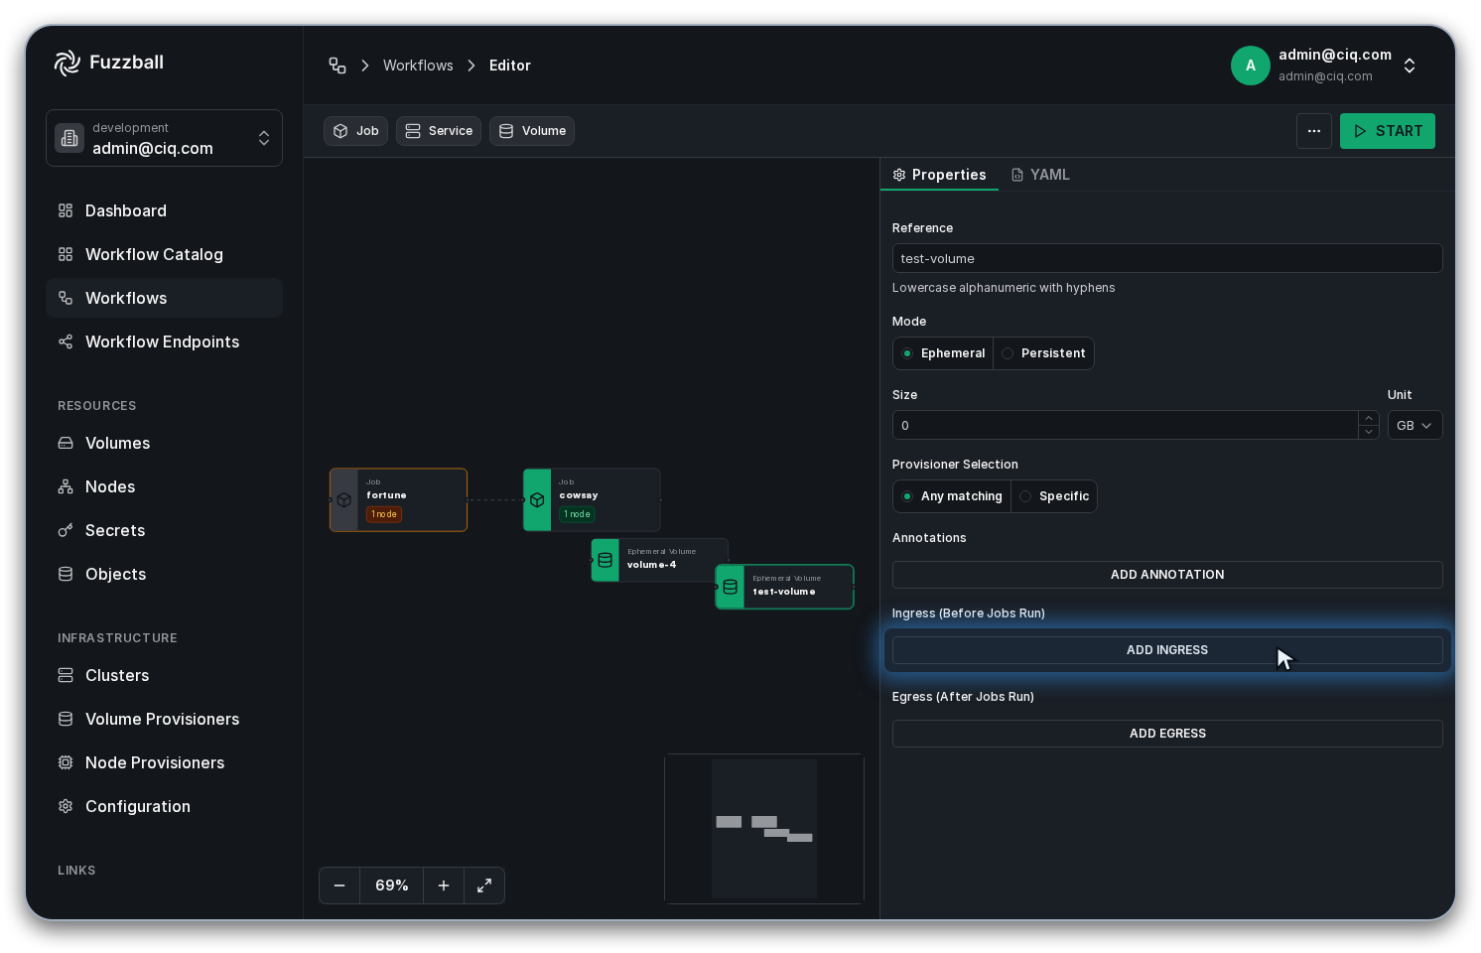This screenshot has width=1481, height=953.
Task: Click the Node Provisioners chip icon
Action: tap(66, 762)
